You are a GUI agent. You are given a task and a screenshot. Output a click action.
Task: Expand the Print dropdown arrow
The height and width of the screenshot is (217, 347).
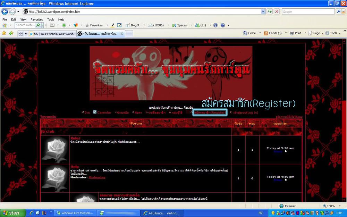pos(305,33)
